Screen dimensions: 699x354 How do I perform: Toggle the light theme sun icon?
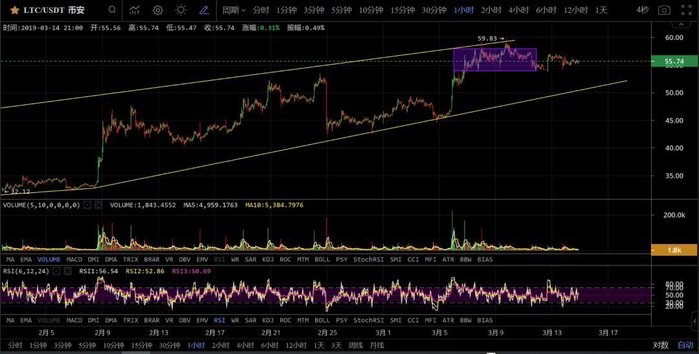click(181, 10)
